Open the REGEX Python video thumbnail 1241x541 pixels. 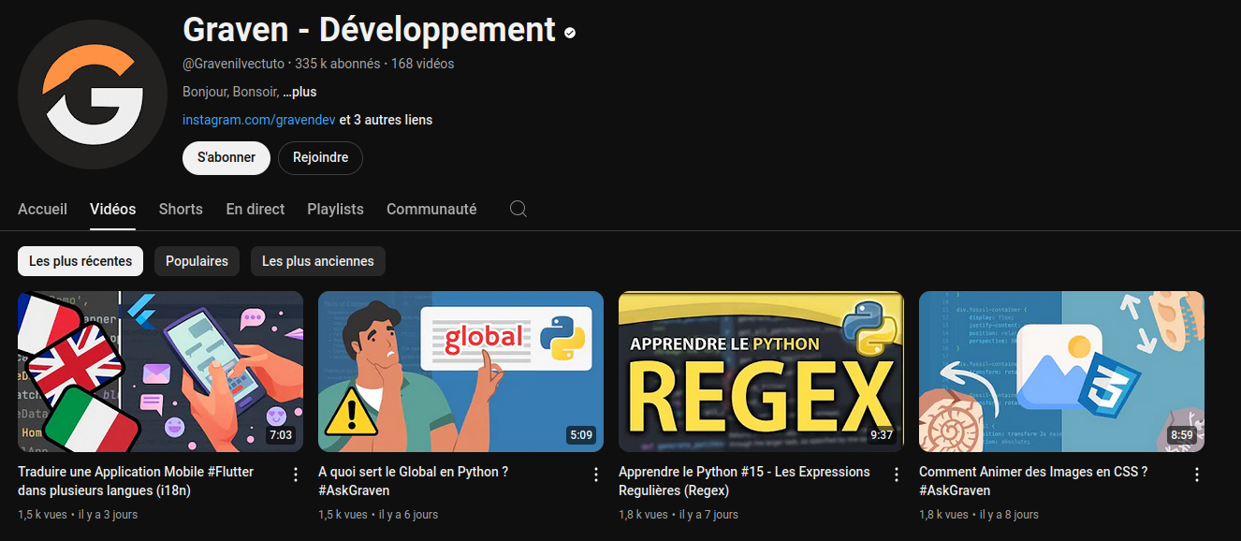pyautogui.click(x=761, y=372)
